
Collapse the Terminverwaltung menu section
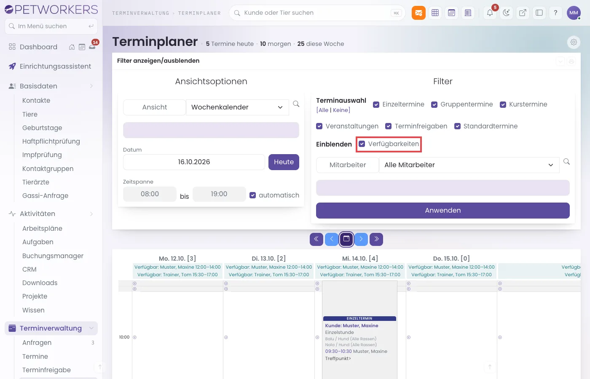tap(91, 328)
